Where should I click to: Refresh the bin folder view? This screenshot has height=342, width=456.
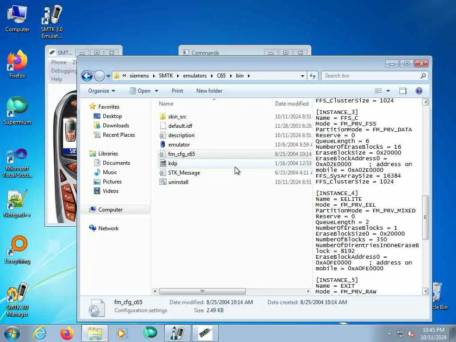click(x=313, y=76)
